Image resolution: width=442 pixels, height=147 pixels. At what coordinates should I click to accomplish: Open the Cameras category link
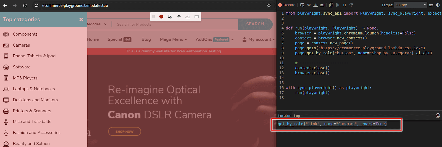21,45
